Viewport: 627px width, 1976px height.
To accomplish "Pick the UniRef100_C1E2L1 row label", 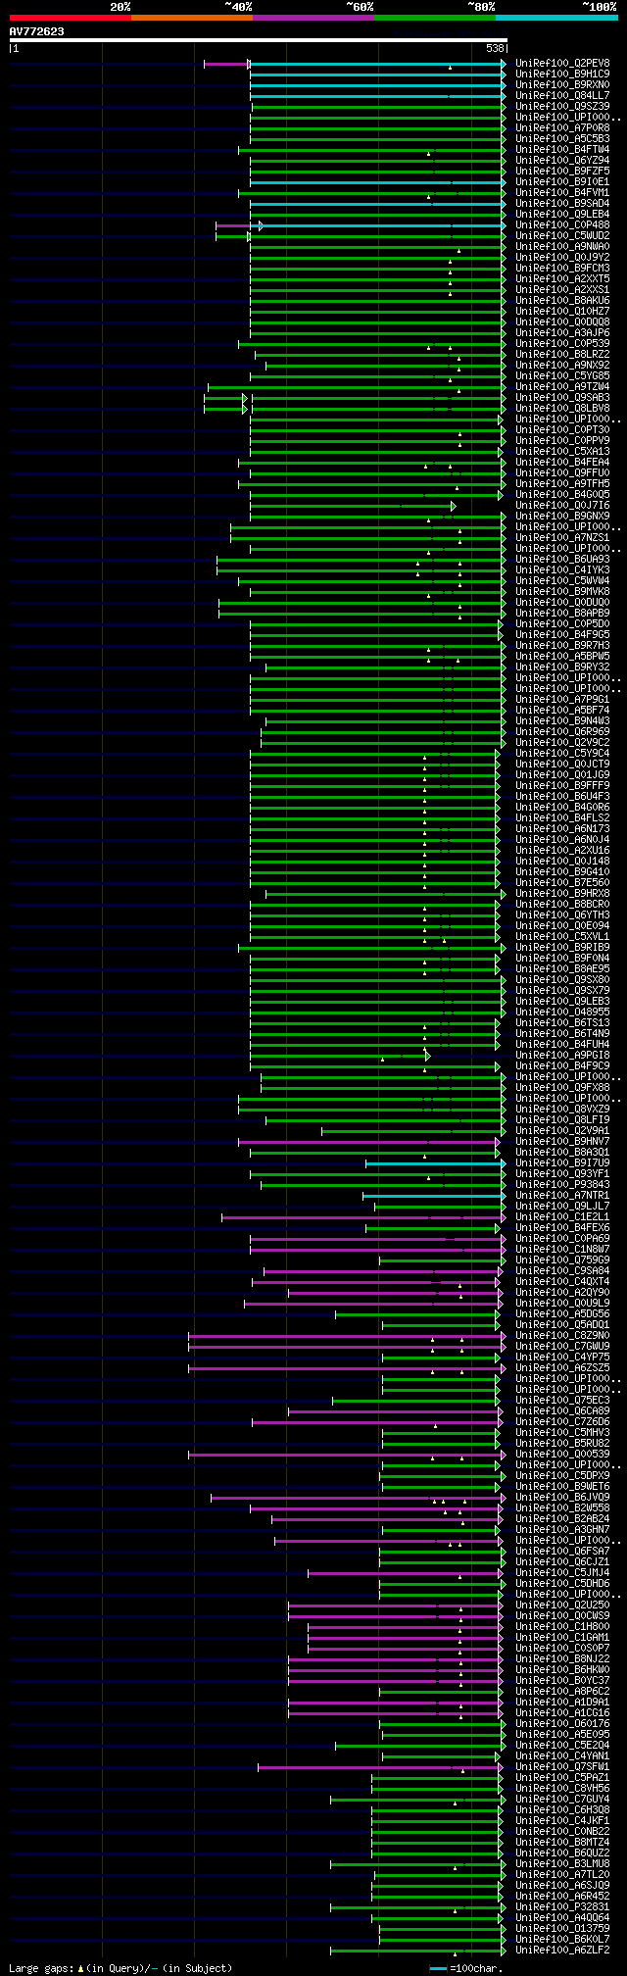I will 562,1216.
